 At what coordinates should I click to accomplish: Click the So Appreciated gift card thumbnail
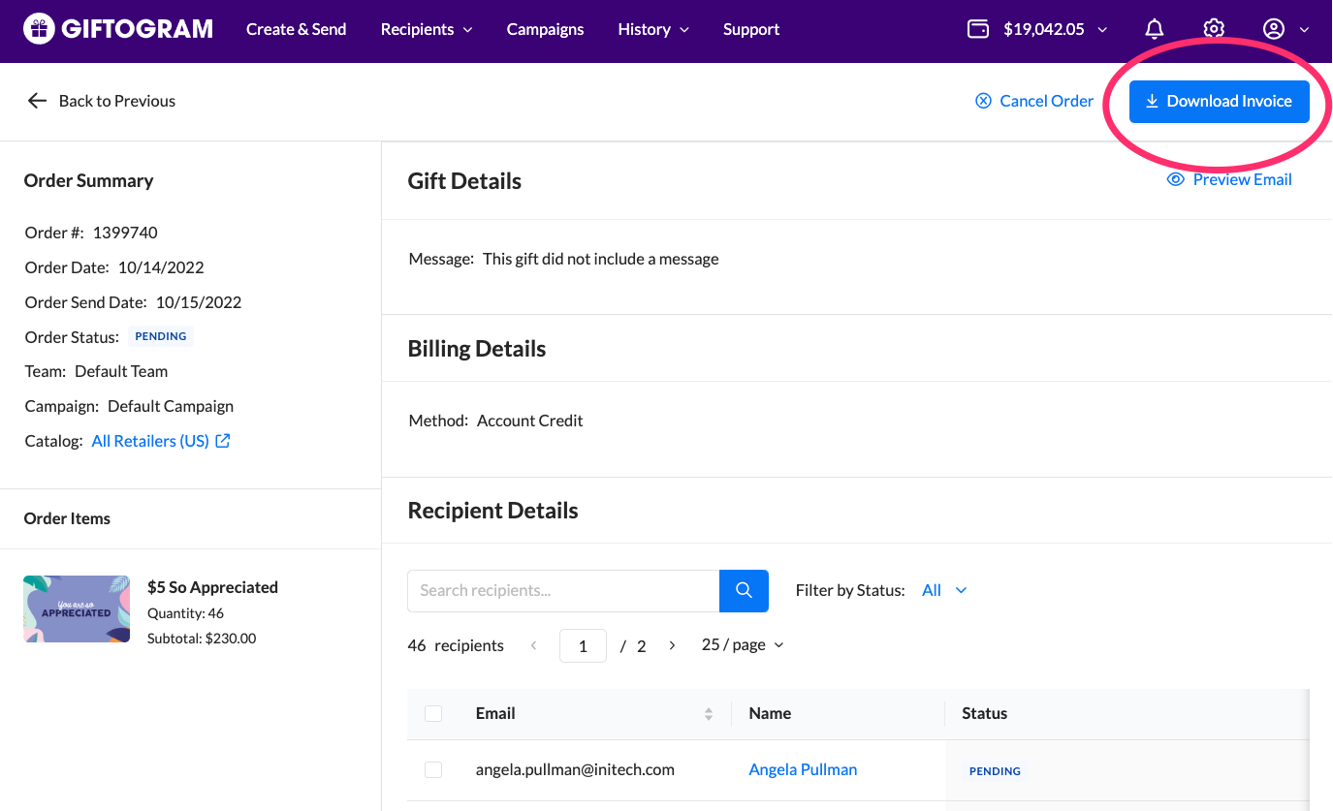click(77, 609)
